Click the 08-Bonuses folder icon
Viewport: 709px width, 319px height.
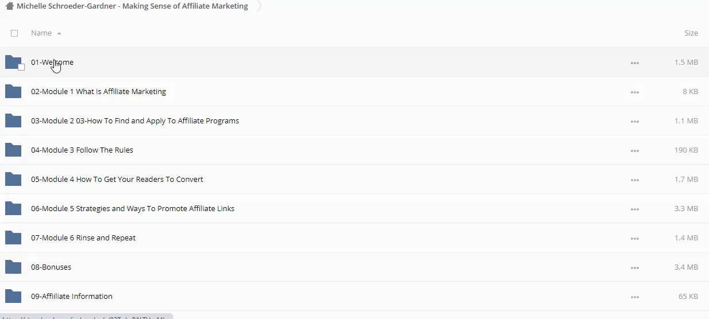(x=13, y=267)
